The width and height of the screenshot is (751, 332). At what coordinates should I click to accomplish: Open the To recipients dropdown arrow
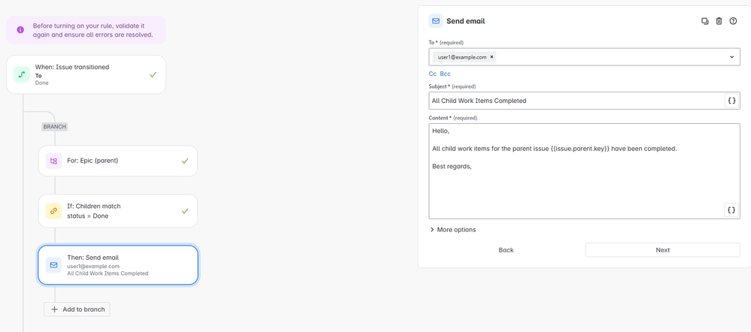pyautogui.click(x=732, y=57)
